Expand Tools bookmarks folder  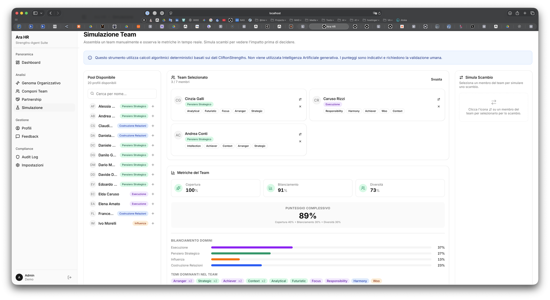pyautogui.click(x=328, y=20)
